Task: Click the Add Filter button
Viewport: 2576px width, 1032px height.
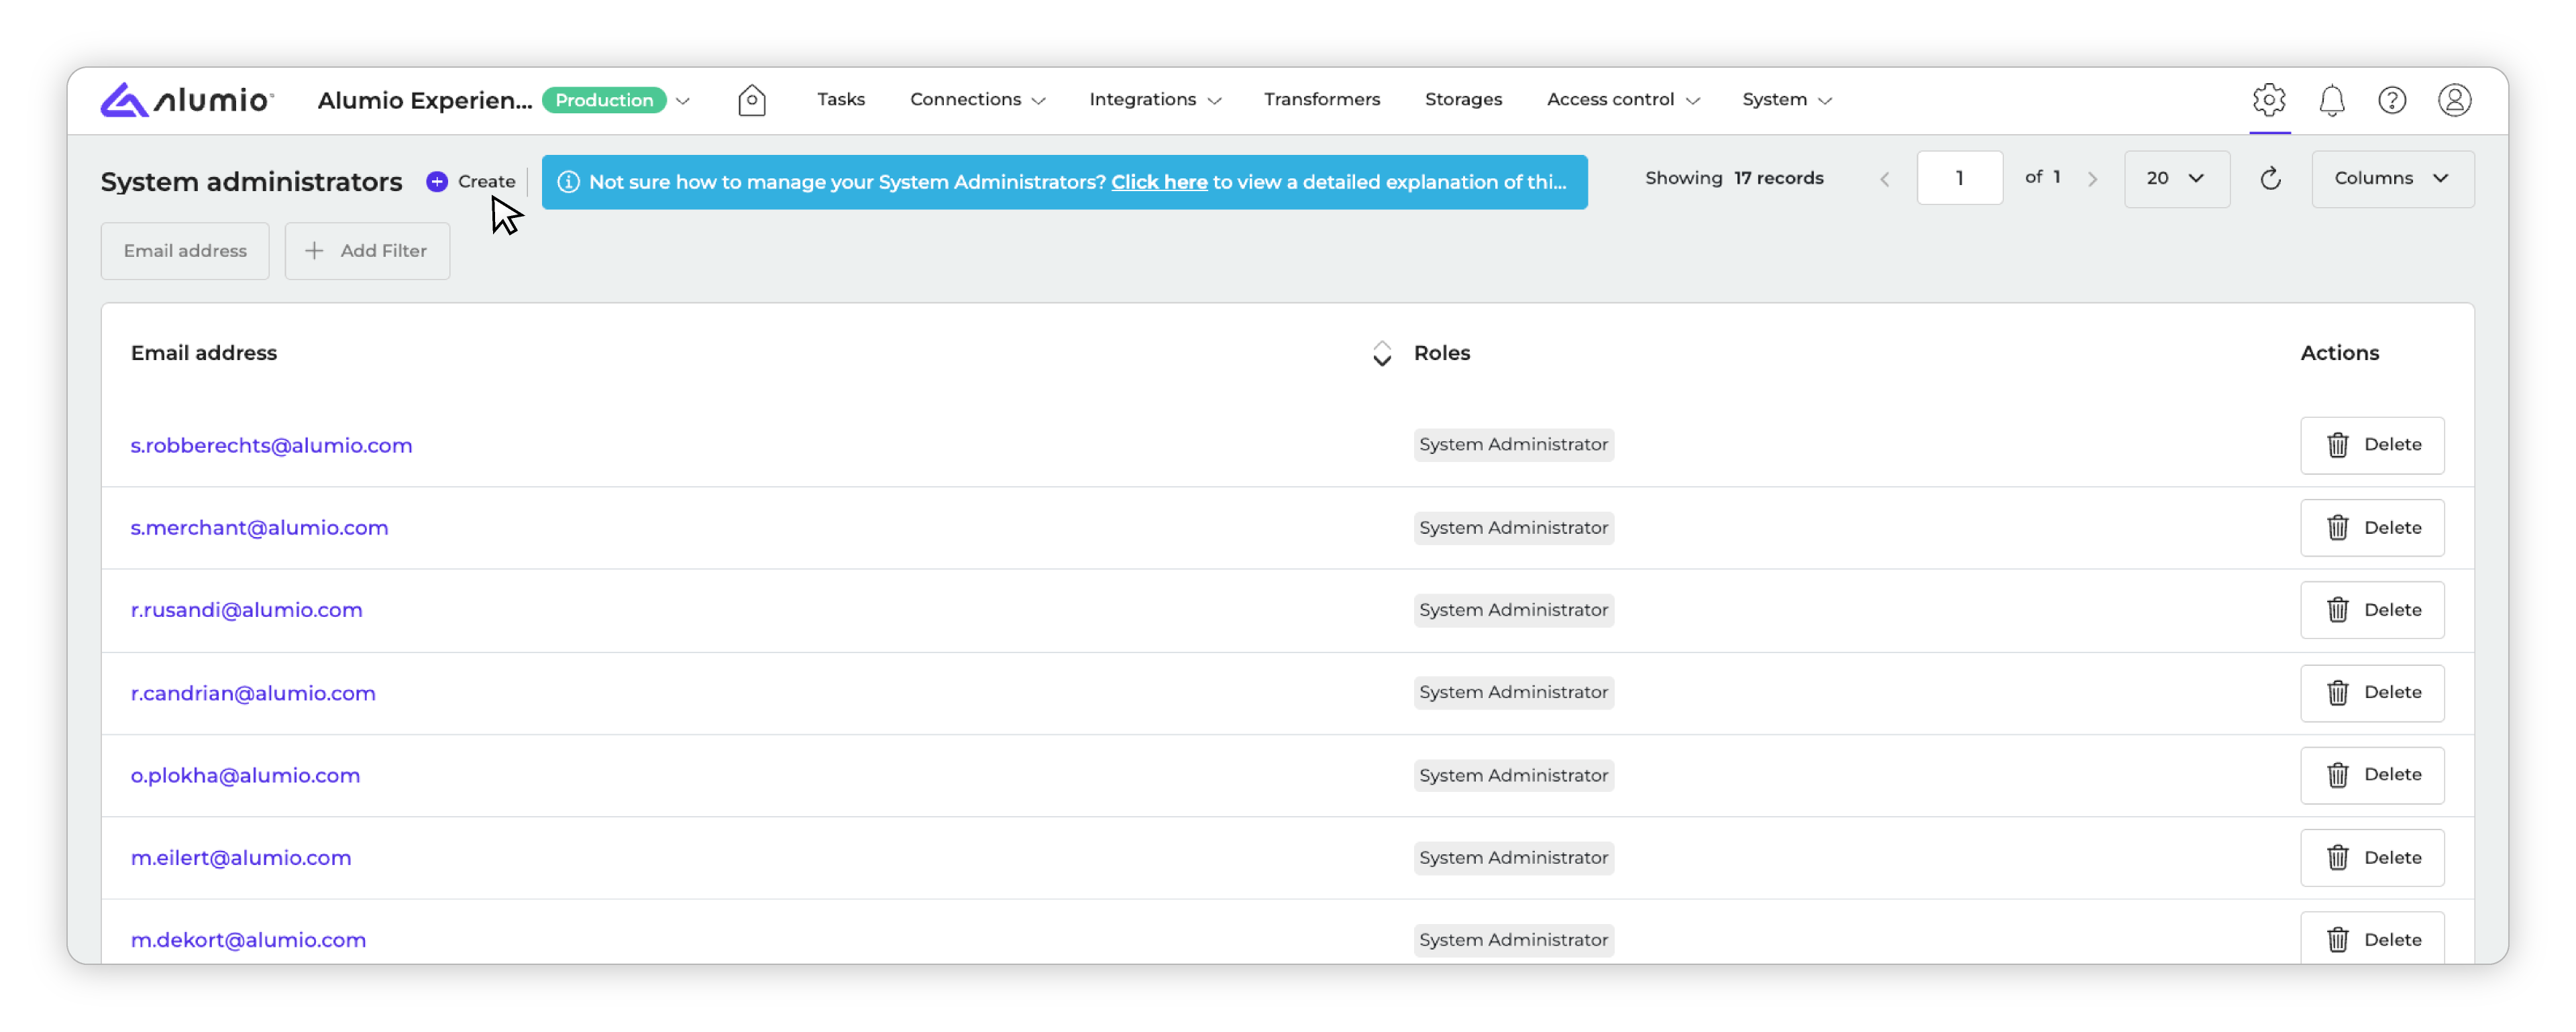Action: point(367,251)
